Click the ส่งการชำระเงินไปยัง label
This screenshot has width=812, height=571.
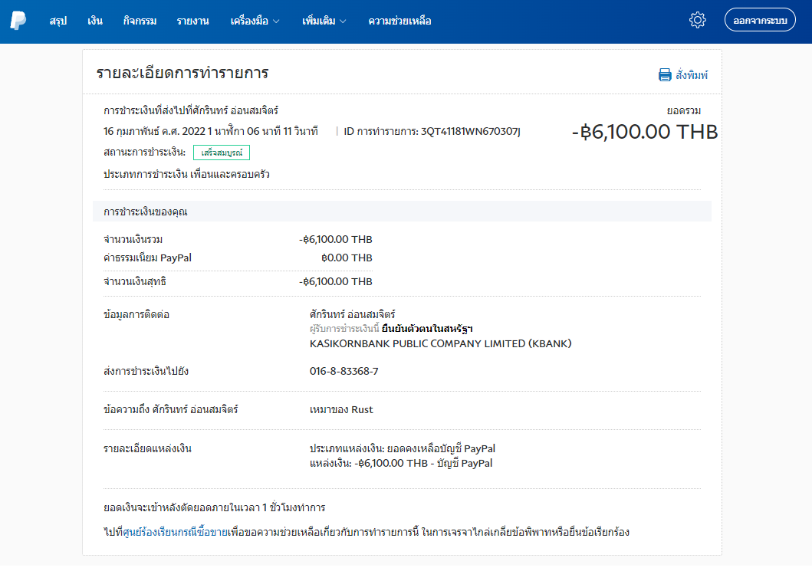(x=146, y=371)
